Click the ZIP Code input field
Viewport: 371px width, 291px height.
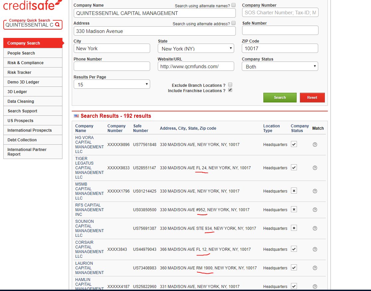pos(280,48)
